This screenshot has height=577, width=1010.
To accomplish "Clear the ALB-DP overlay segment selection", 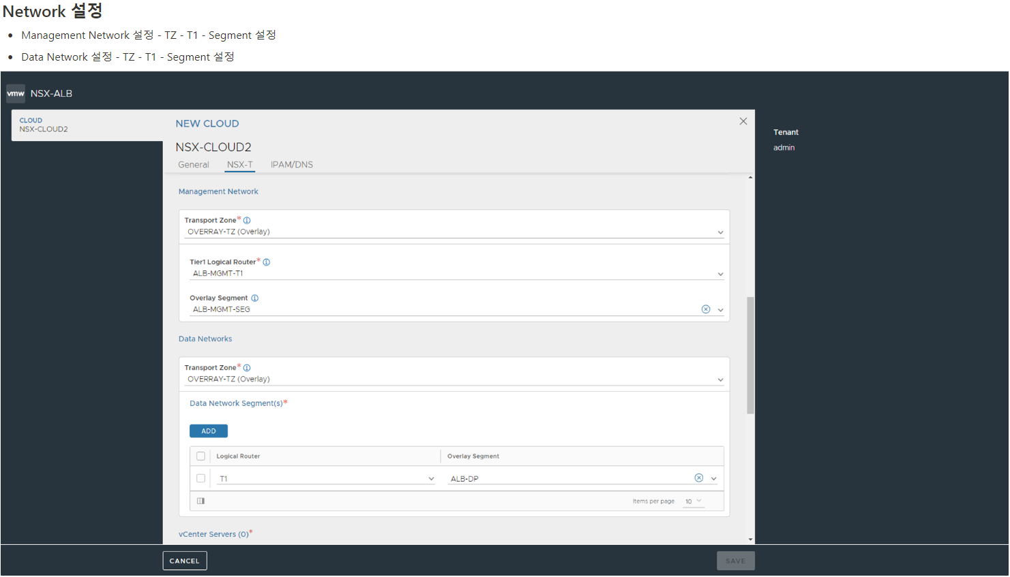I will click(699, 478).
